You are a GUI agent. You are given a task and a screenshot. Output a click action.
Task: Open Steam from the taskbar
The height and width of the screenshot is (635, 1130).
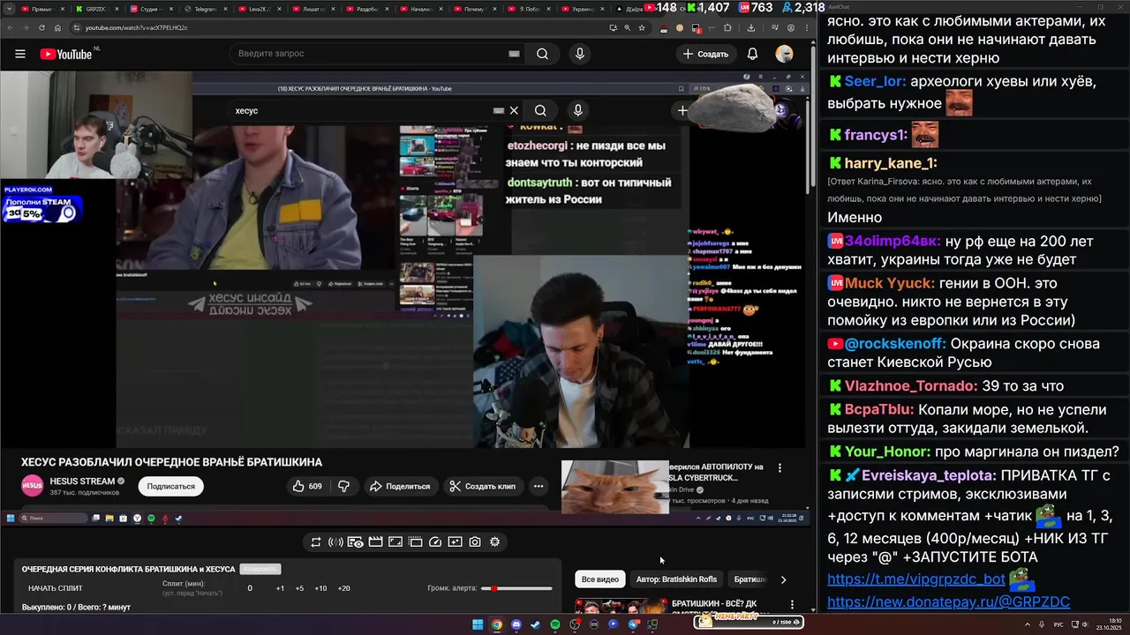(536, 624)
